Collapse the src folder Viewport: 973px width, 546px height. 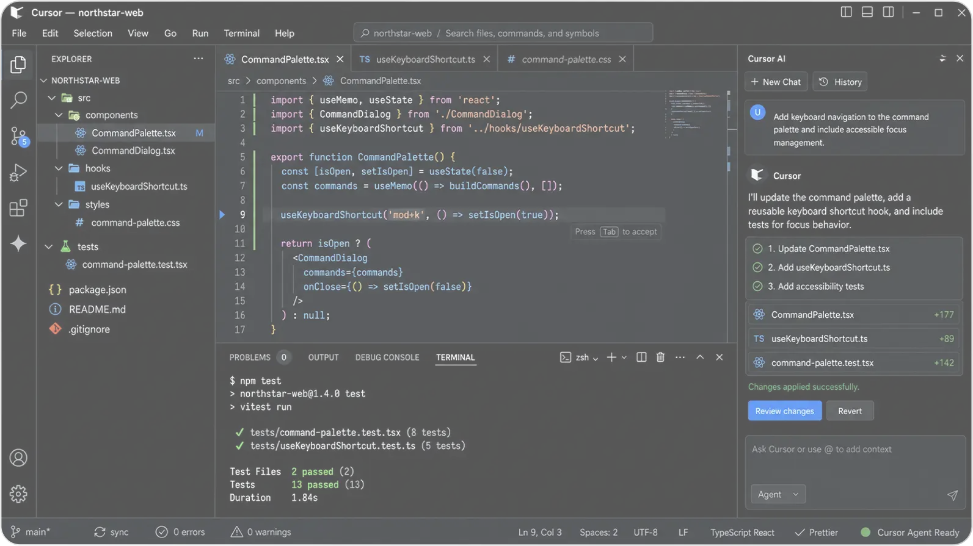tap(52, 98)
